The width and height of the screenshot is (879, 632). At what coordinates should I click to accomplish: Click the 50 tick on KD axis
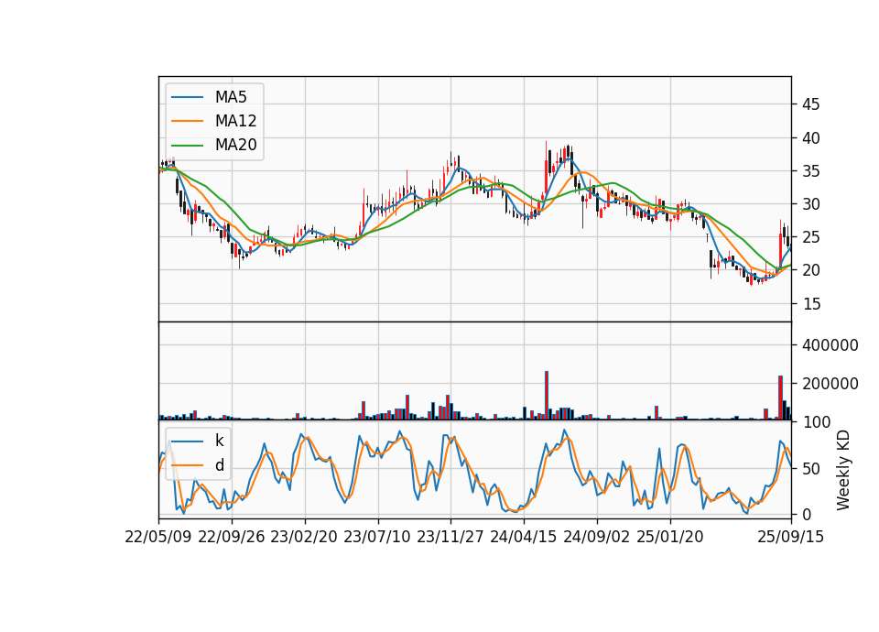pos(810,469)
